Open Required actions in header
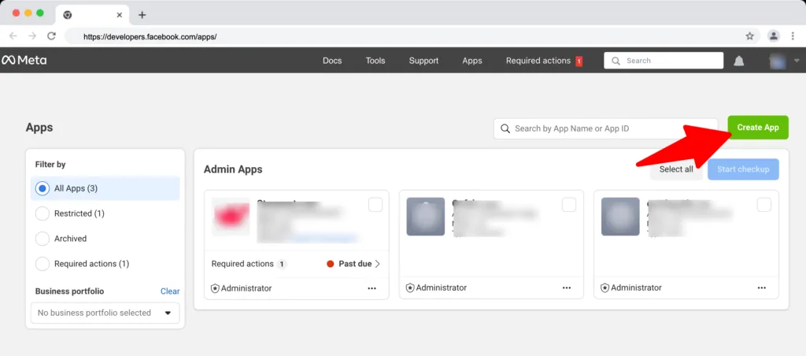 point(538,61)
